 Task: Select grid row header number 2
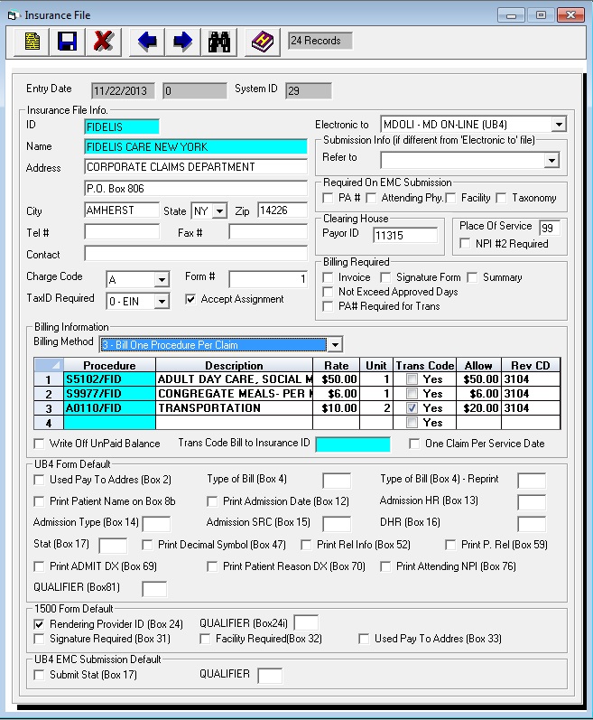point(49,394)
